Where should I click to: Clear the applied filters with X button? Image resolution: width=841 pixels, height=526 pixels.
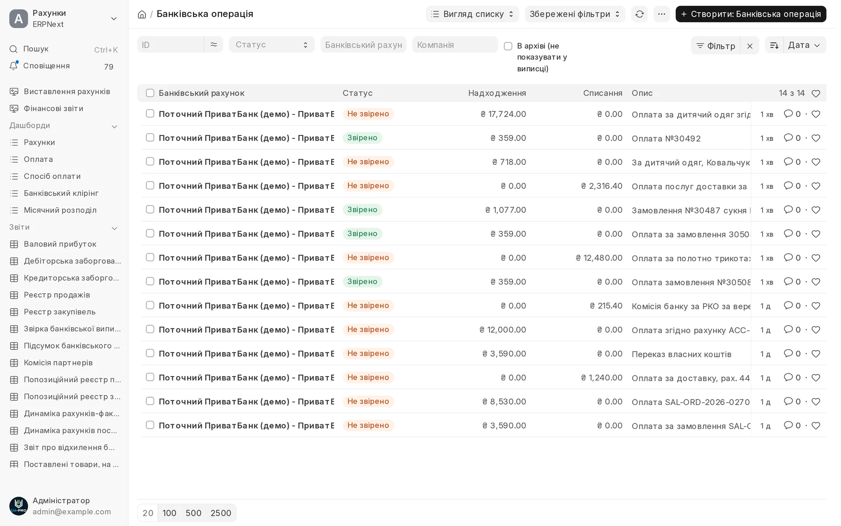pos(749,46)
